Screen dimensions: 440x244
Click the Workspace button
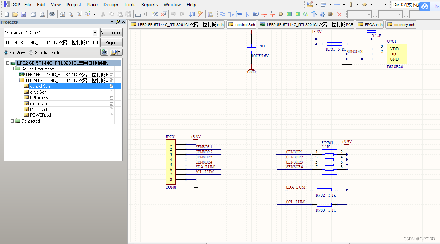pos(111,32)
